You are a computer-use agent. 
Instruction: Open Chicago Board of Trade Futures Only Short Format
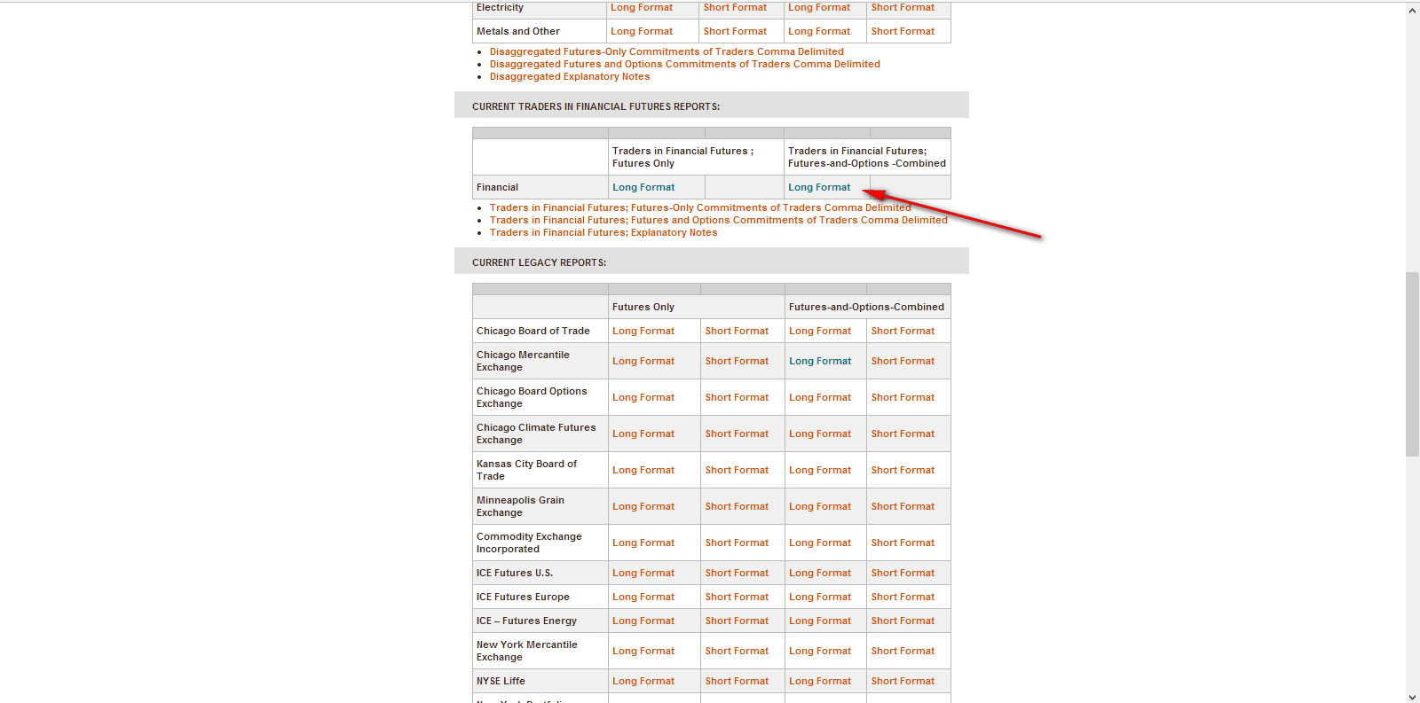click(x=737, y=331)
